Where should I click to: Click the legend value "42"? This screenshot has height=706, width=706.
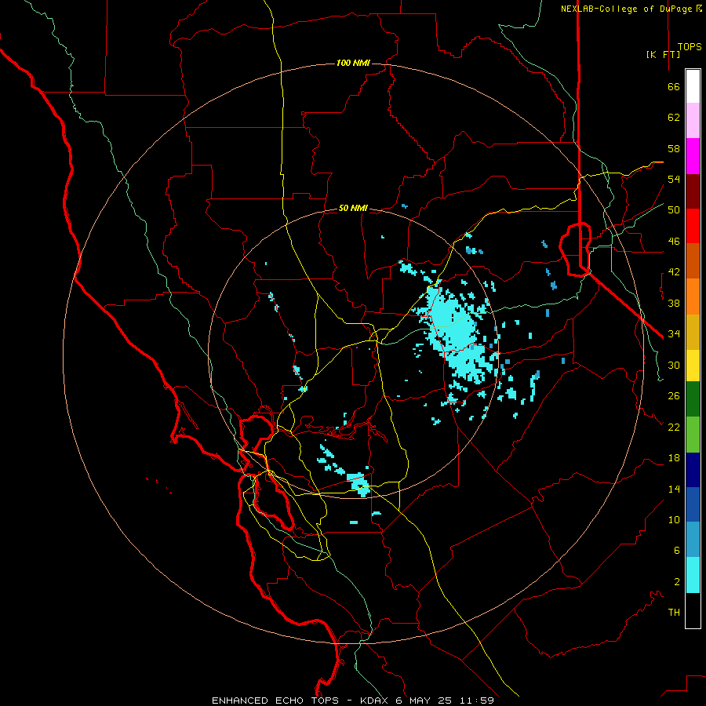[x=674, y=272]
